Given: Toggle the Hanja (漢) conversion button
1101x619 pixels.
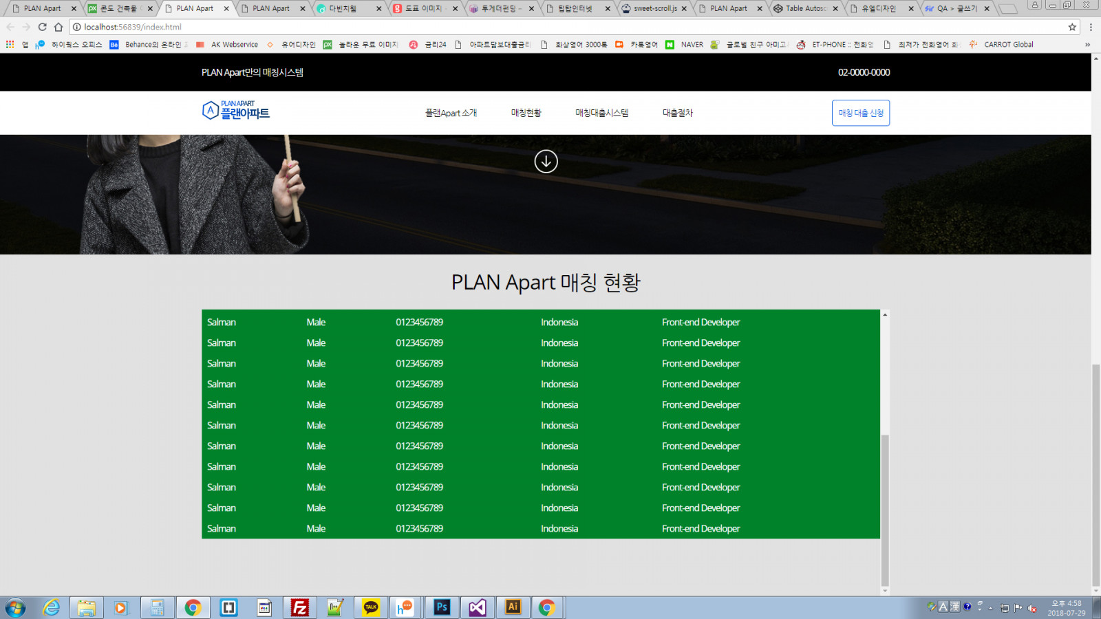Looking at the screenshot, I should tap(955, 607).
